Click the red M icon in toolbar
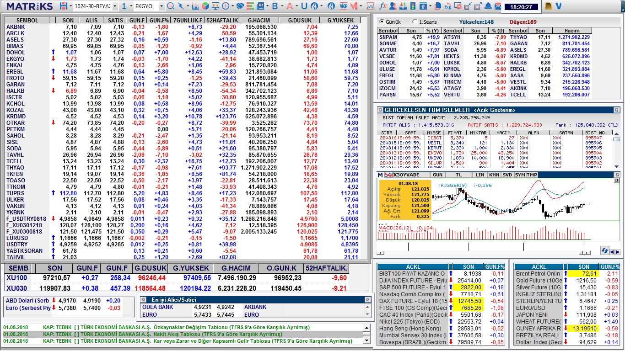 pos(354,6)
